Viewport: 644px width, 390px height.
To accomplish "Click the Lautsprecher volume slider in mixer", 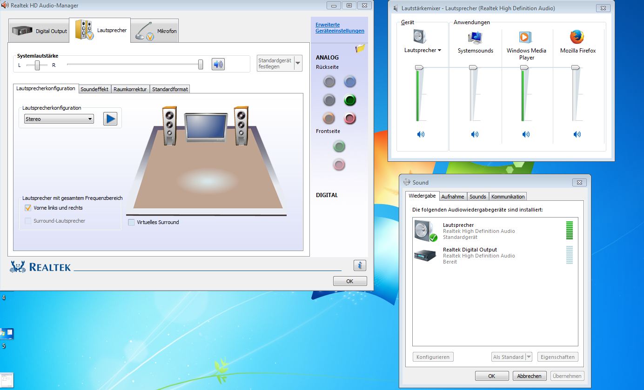I will pyautogui.click(x=419, y=67).
